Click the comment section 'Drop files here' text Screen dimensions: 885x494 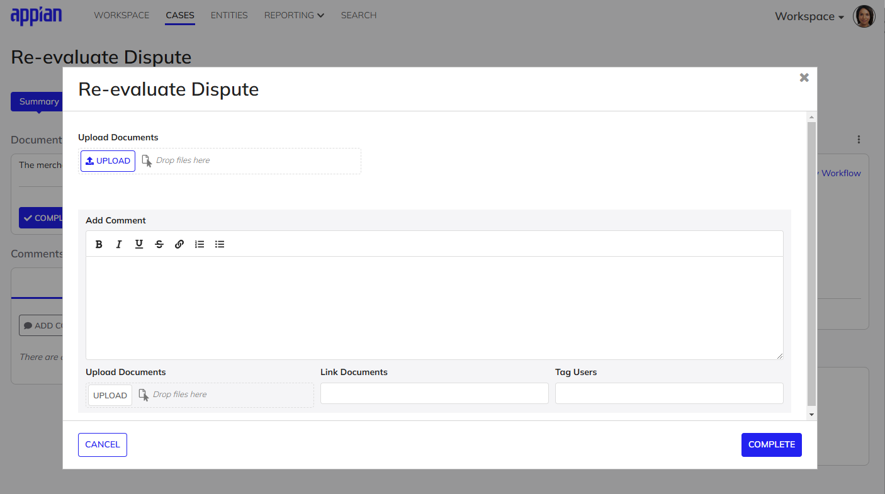point(180,395)
